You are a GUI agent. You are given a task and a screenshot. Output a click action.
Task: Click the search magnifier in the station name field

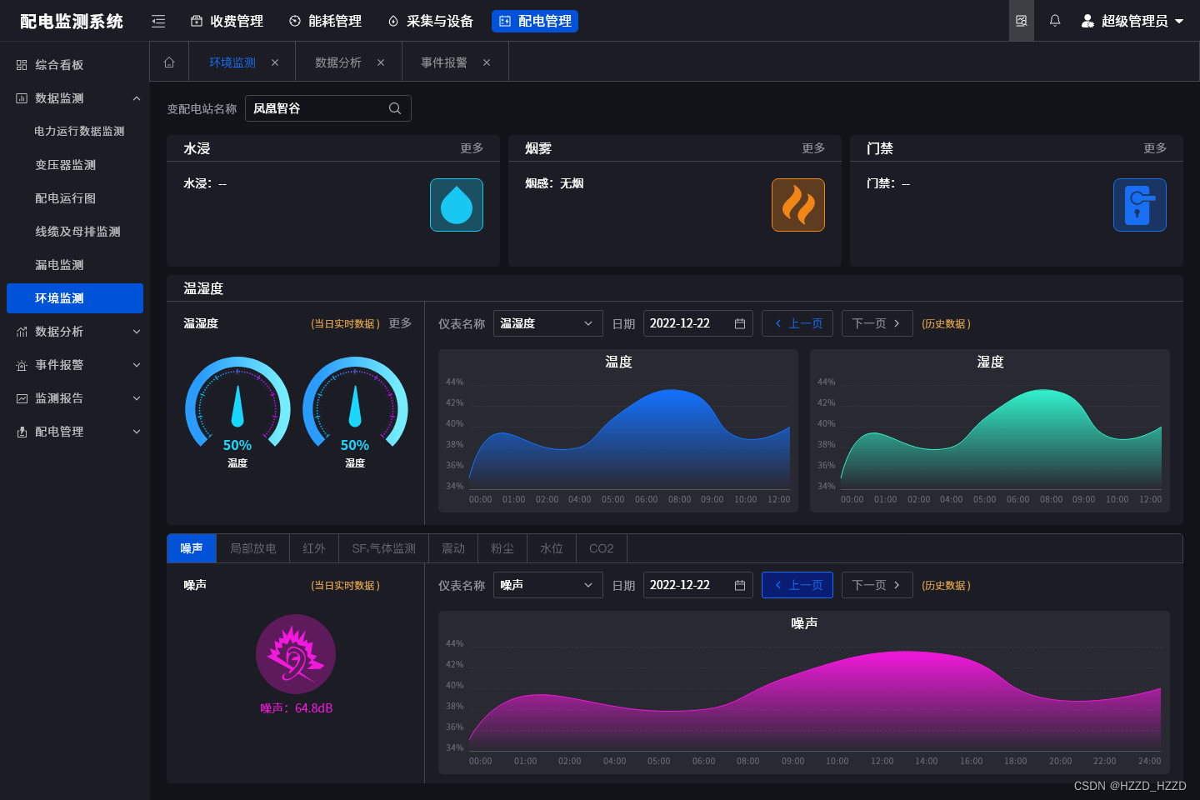click(x=395, y=108)
